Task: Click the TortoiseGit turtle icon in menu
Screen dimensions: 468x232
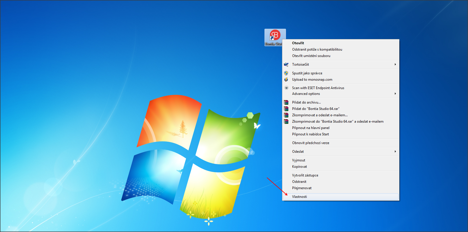Action: click(286, 65)
